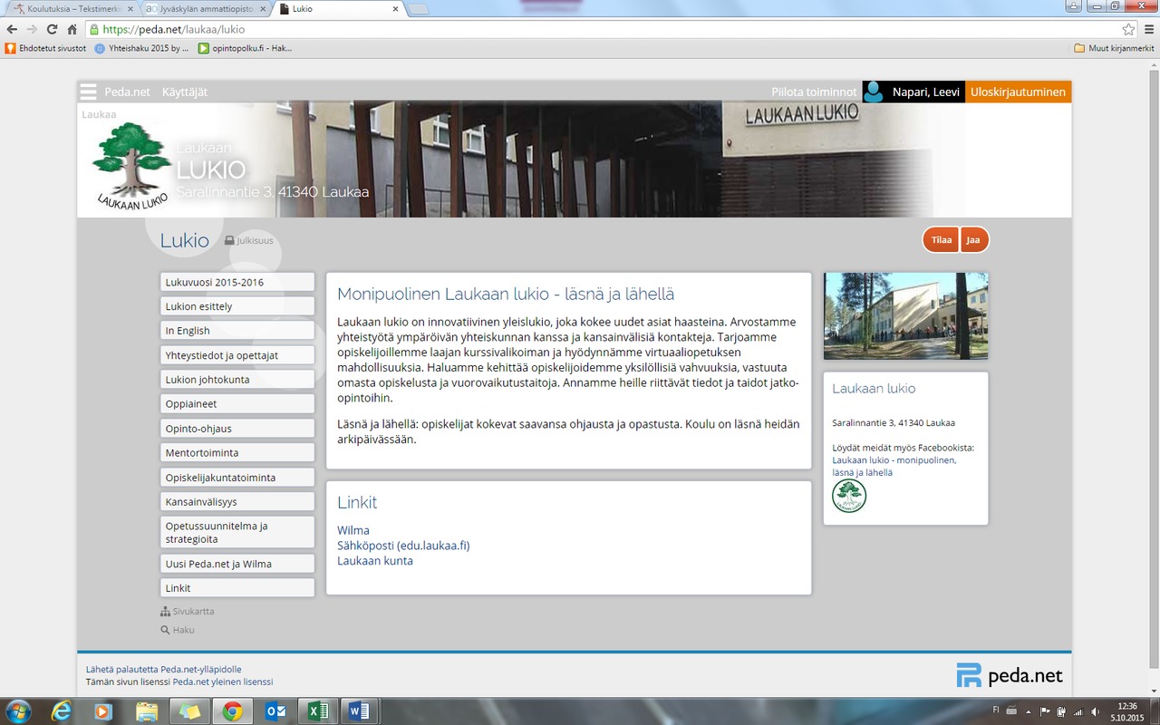Screen dimensions: 1160x725
Task: Toggle Piilota toiminnot to hide functions
Action: tap(813, 92)
